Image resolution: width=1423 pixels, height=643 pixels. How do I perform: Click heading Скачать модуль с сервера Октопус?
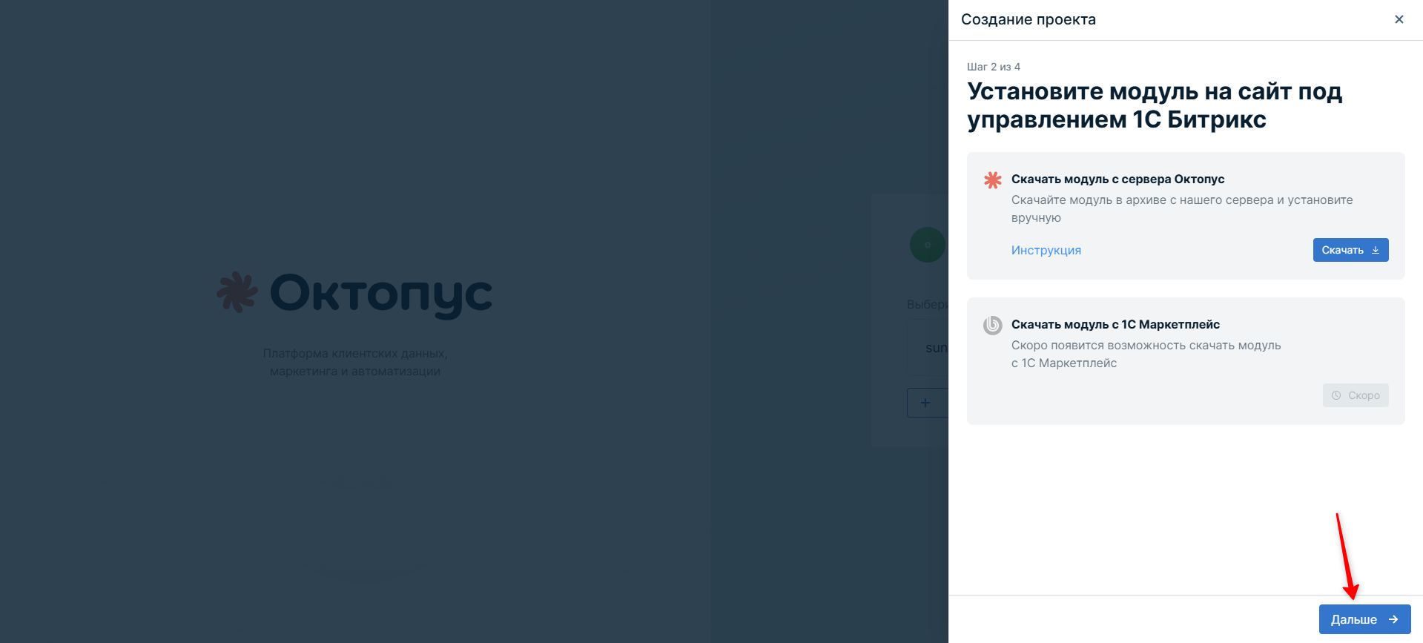tap(1117, 179)
